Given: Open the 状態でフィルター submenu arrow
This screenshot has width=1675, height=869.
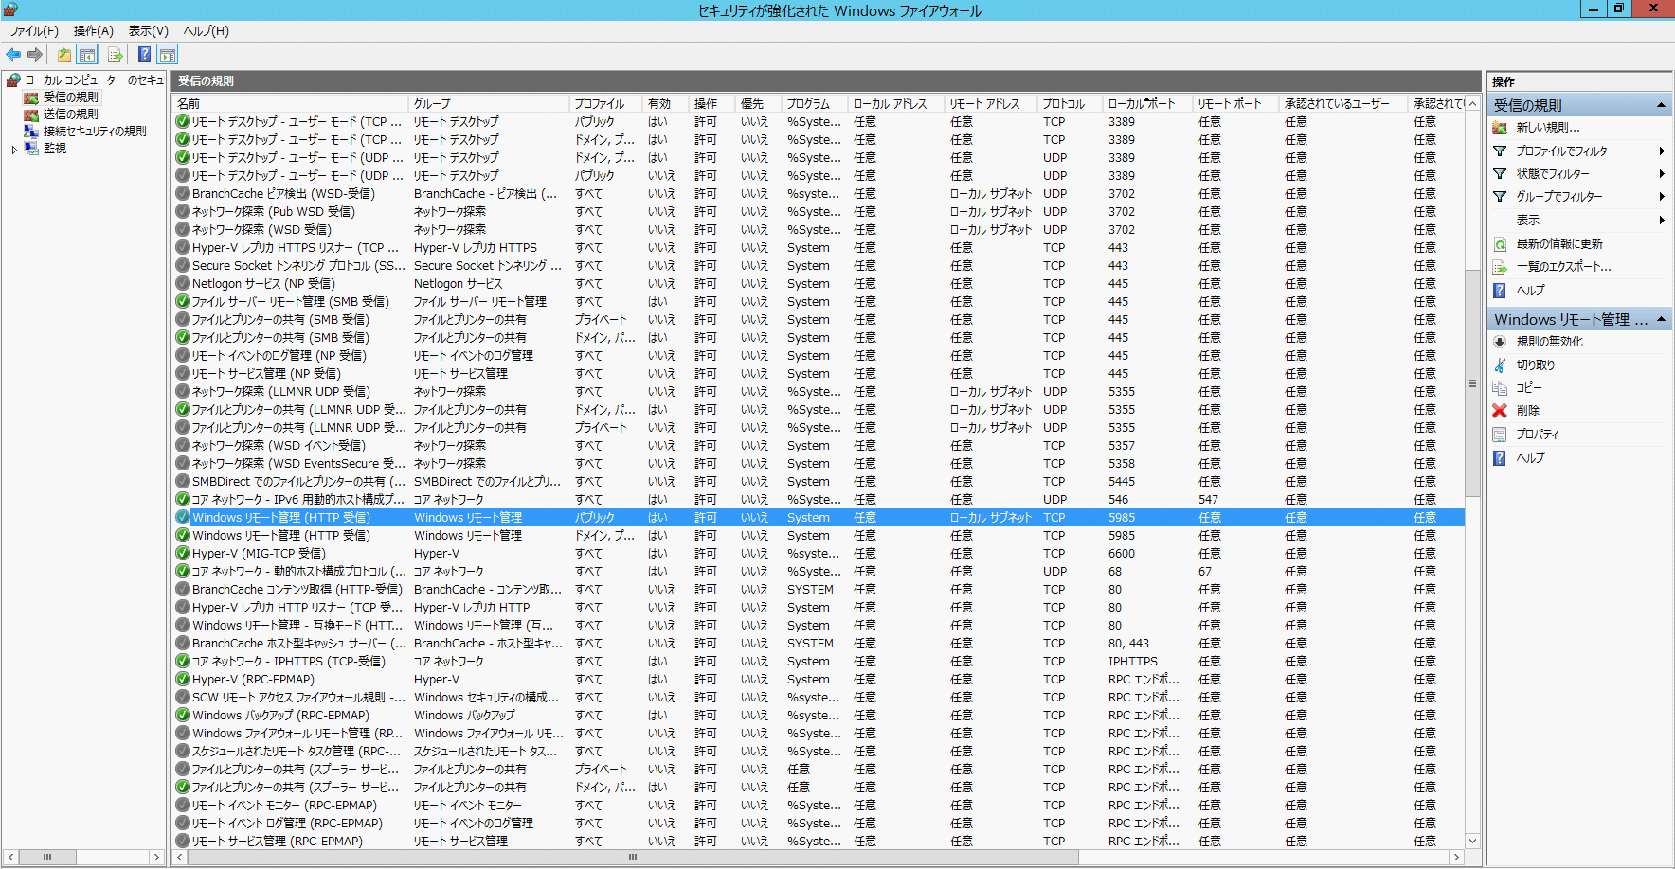Looking at the screenshot, I should point(1662,174).
